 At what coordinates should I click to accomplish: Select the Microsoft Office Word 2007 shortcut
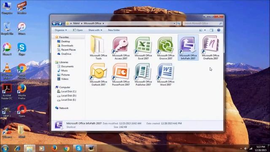(x=165, y=74)
